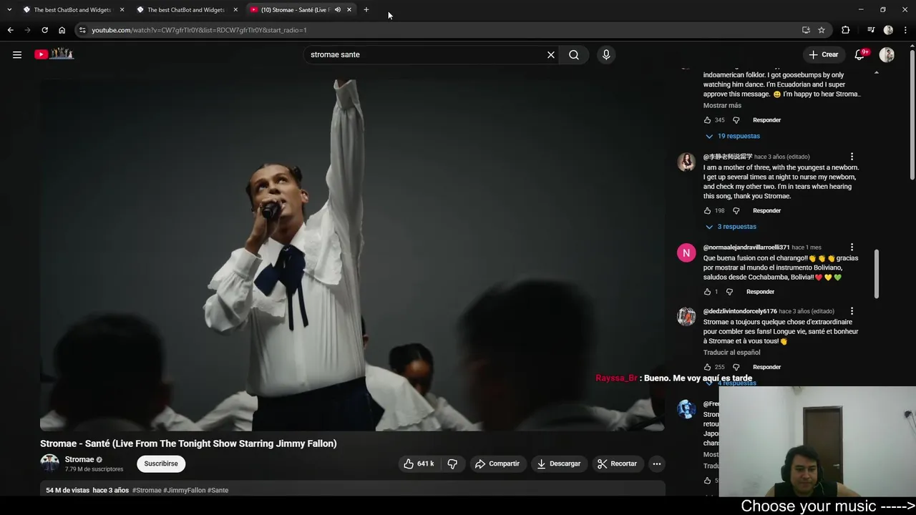Screen dimensions: 916x515
Task: Open the YouTube guide hamburger menu
Action: tap(17, 54)
